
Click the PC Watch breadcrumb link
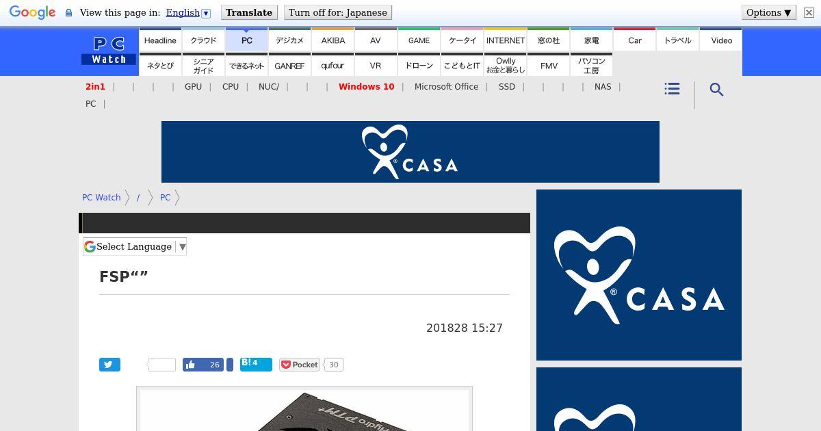101,197
